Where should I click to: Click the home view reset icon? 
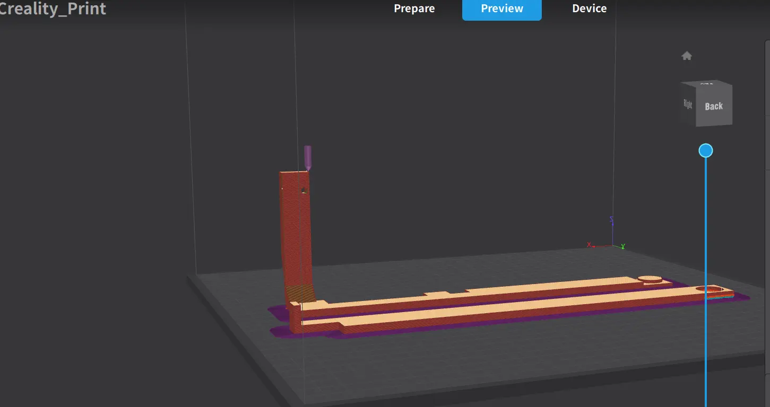tap(687, 56)
